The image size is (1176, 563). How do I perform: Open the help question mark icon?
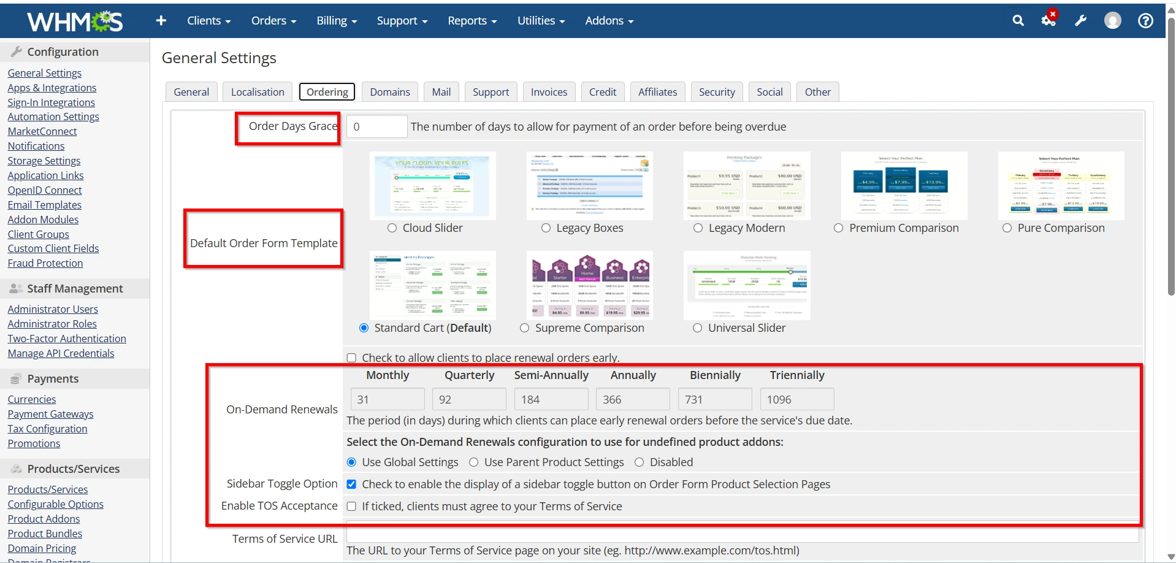(1145, 21)
